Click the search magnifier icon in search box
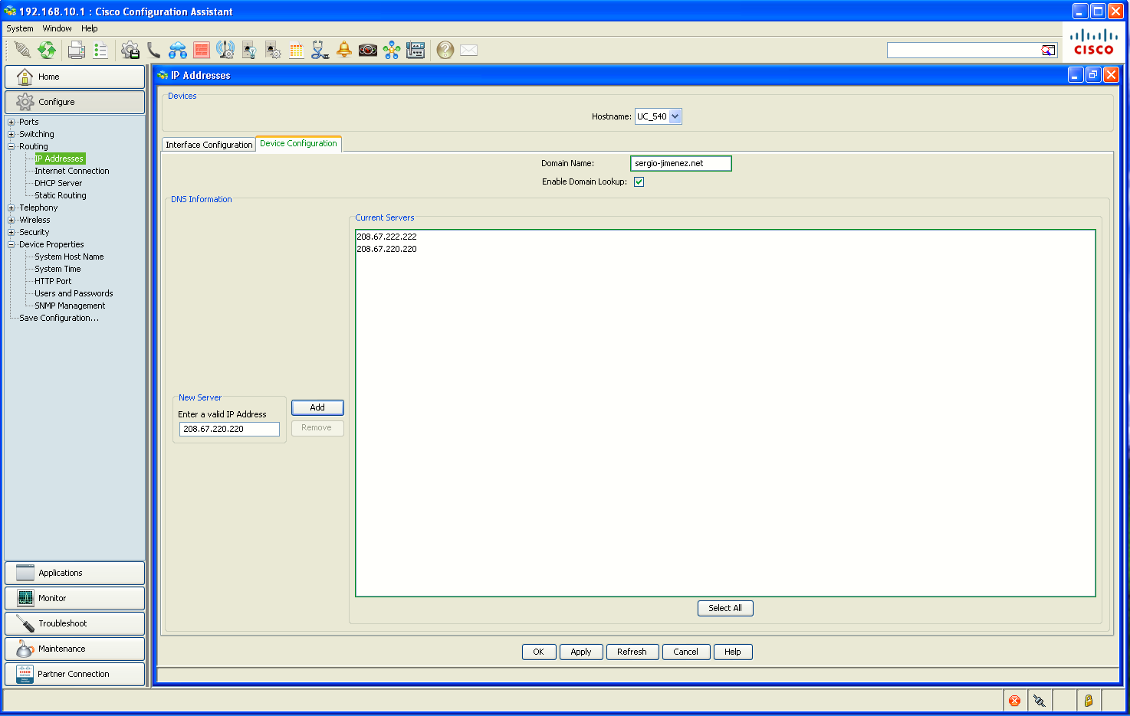The height and width of the screenshot is (716, 1130). [1048, 51]
